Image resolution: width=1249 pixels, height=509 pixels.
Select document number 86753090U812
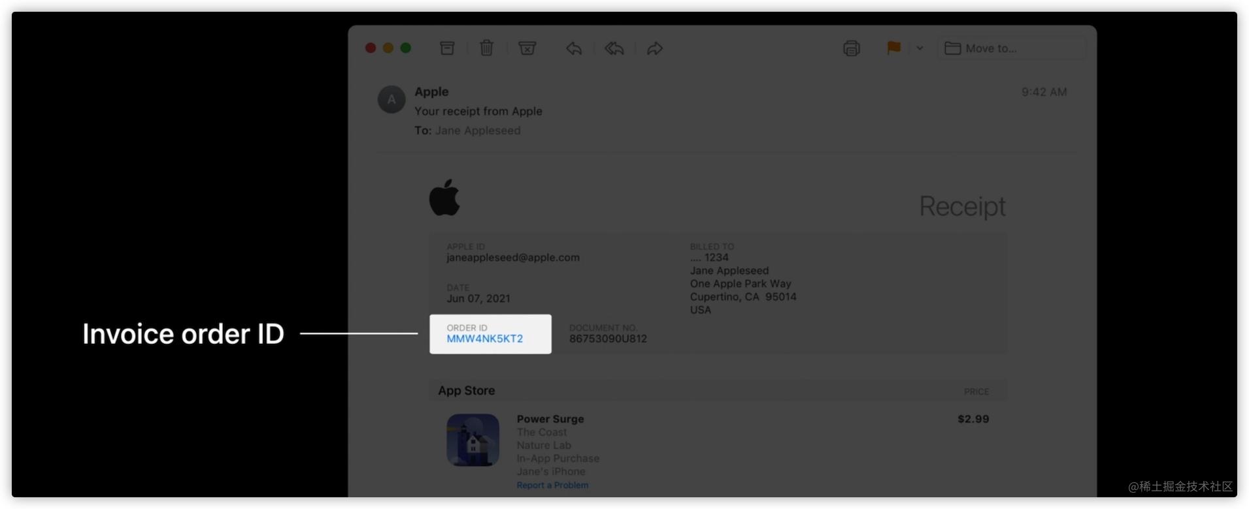pyautogui.click(x=608, y=339)
